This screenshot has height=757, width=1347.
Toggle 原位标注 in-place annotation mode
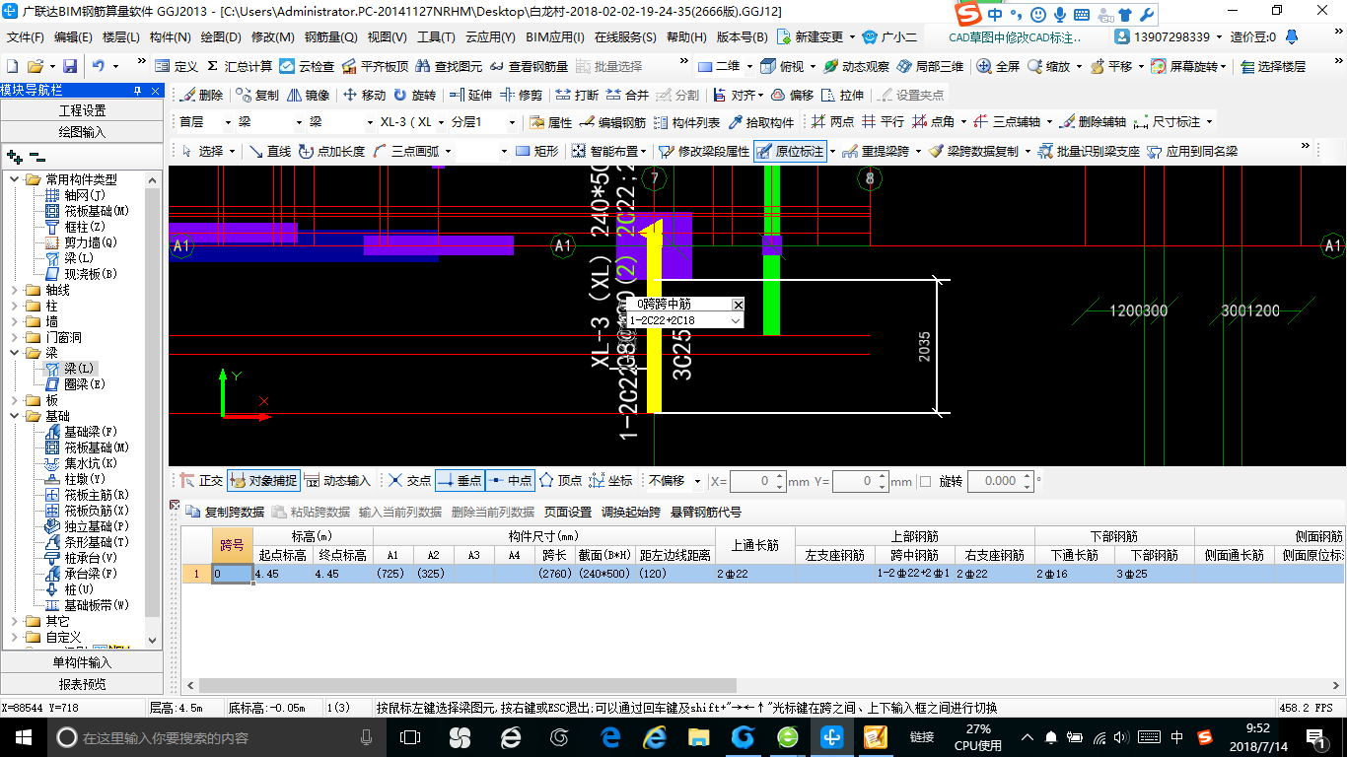click(x=791, y=151)
